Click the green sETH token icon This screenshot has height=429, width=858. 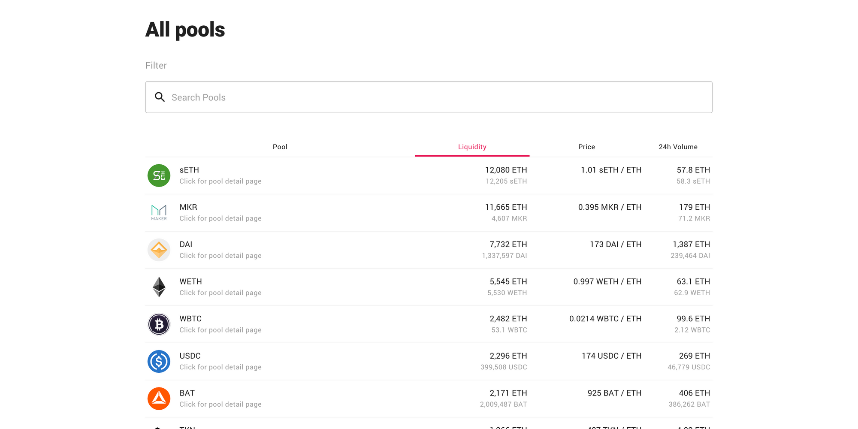[159, 175]
